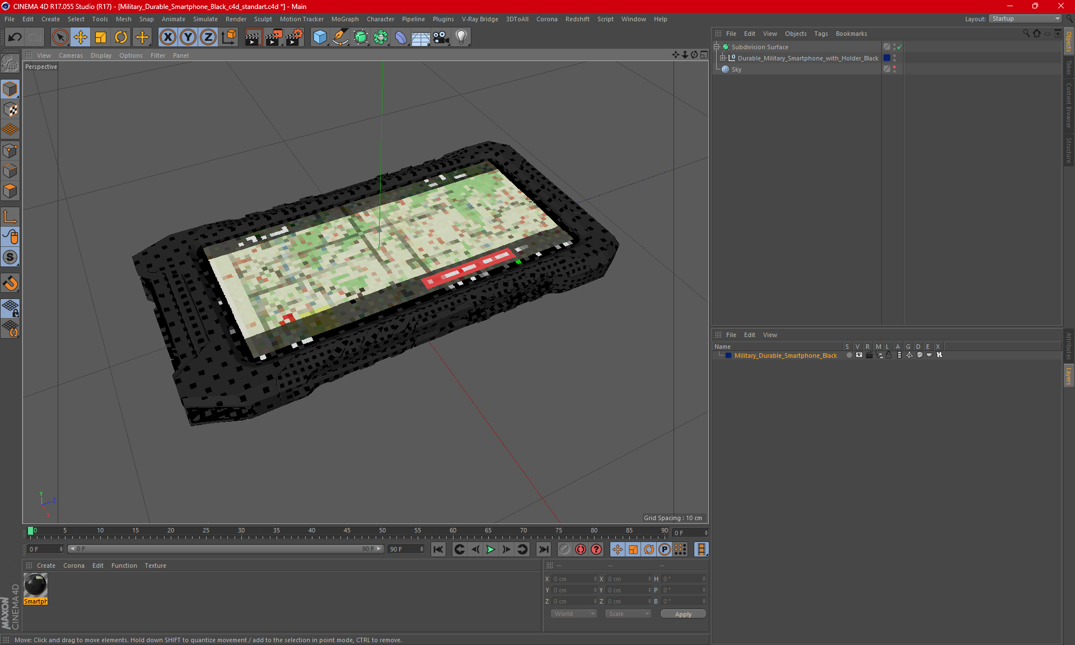Open the Simulate menu
1075x645 pixels.
click(205, 19)
